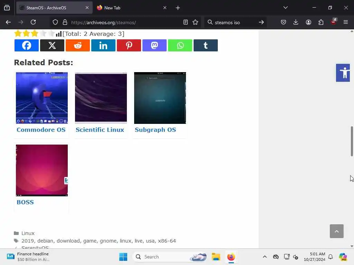Image resolution: width=354 pixels, height=265 pixels.
Task: Open the notifications bell
Action: coord(330,257)
